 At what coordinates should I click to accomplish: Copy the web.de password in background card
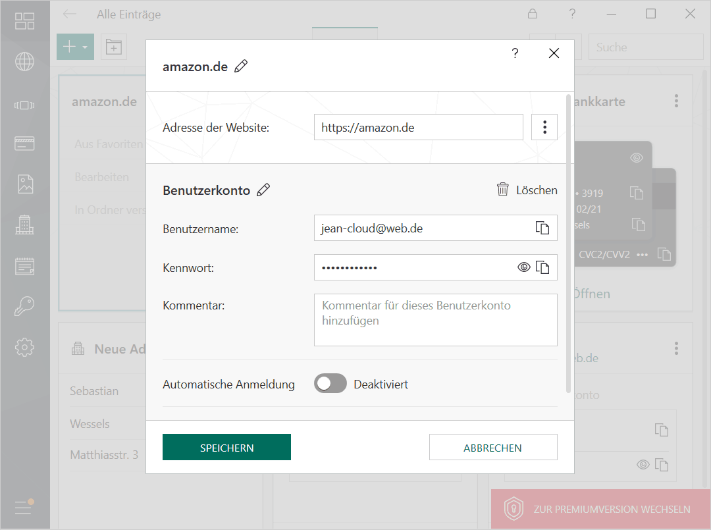point(662,465)
